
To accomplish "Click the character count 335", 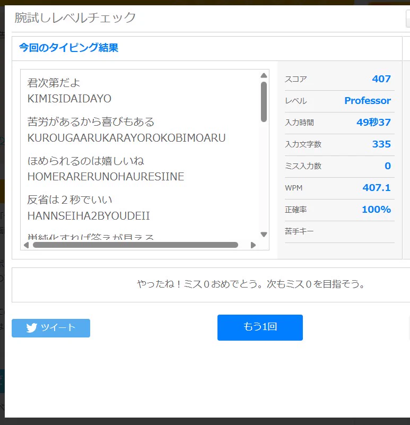I will click(381, 144).
